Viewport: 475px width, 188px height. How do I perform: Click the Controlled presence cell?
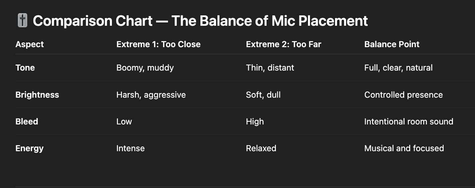click(x=404, y=95)
